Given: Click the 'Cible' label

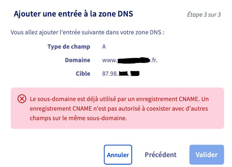Looking at the screenshot, I should pos(83,74).
